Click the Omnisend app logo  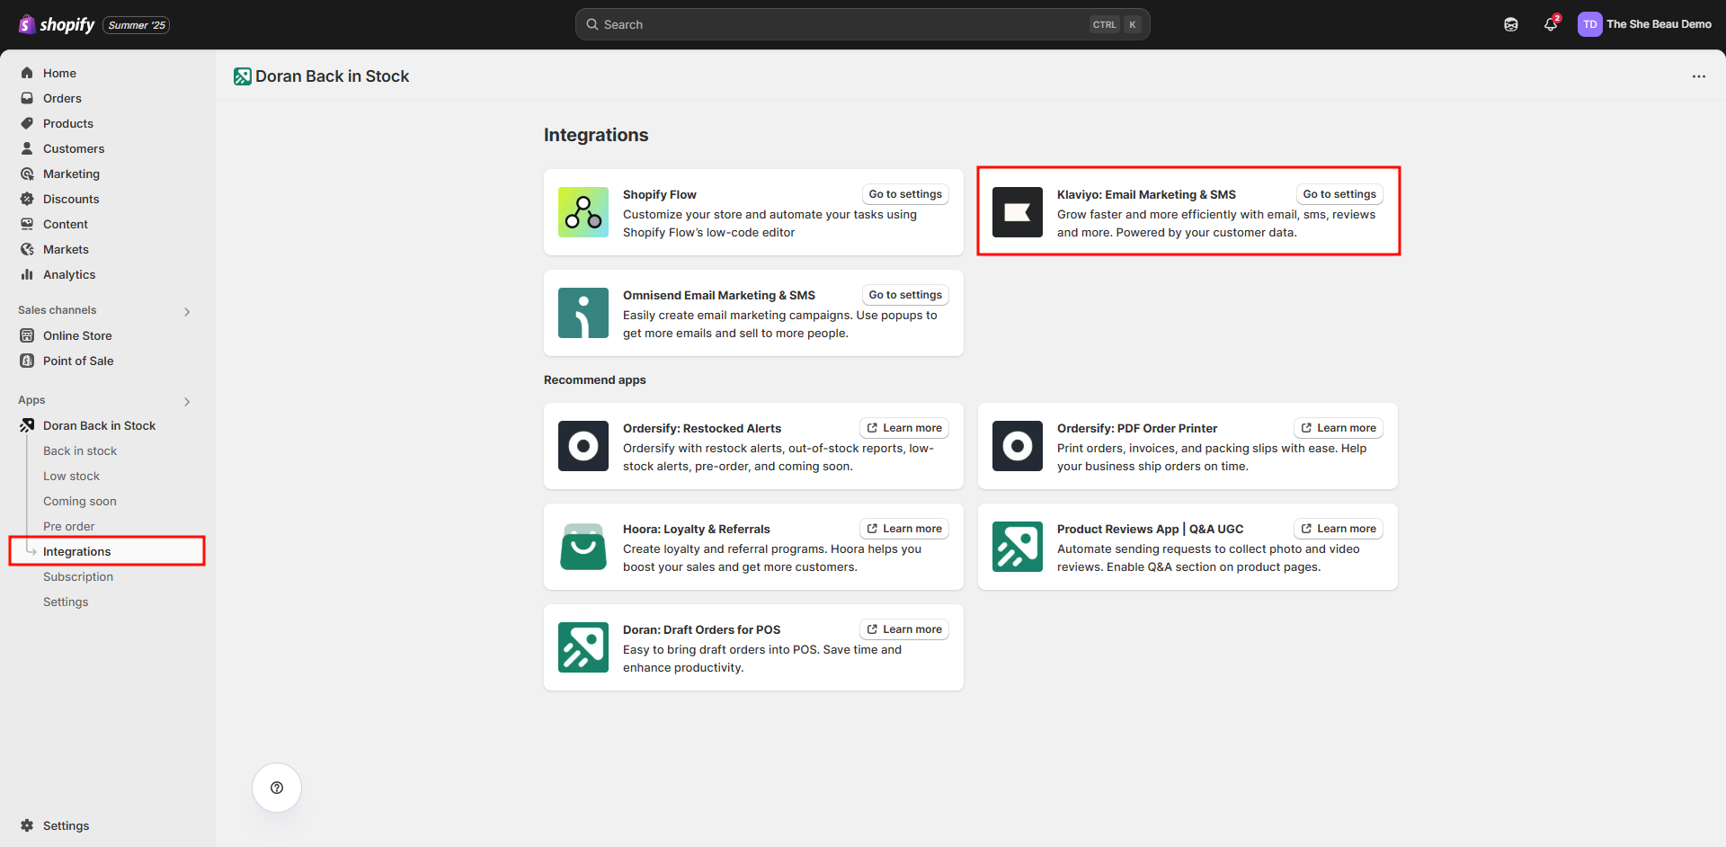pos(583,313)
